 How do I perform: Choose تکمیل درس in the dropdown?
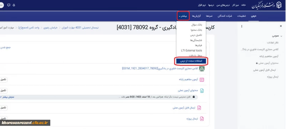click(x=196, y=35)
